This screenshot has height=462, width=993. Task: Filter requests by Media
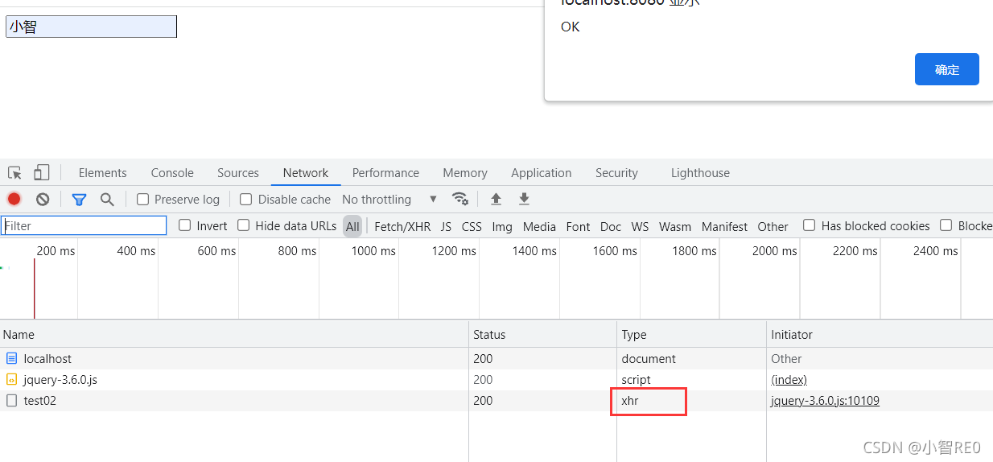pos(539,227)
